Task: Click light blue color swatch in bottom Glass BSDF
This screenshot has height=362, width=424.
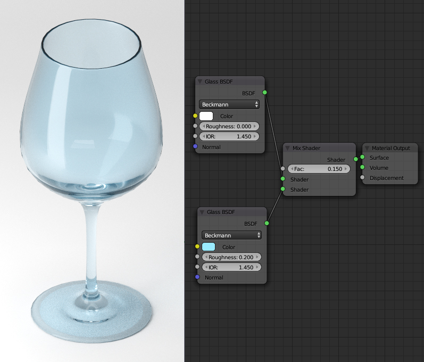Action: 209,246
